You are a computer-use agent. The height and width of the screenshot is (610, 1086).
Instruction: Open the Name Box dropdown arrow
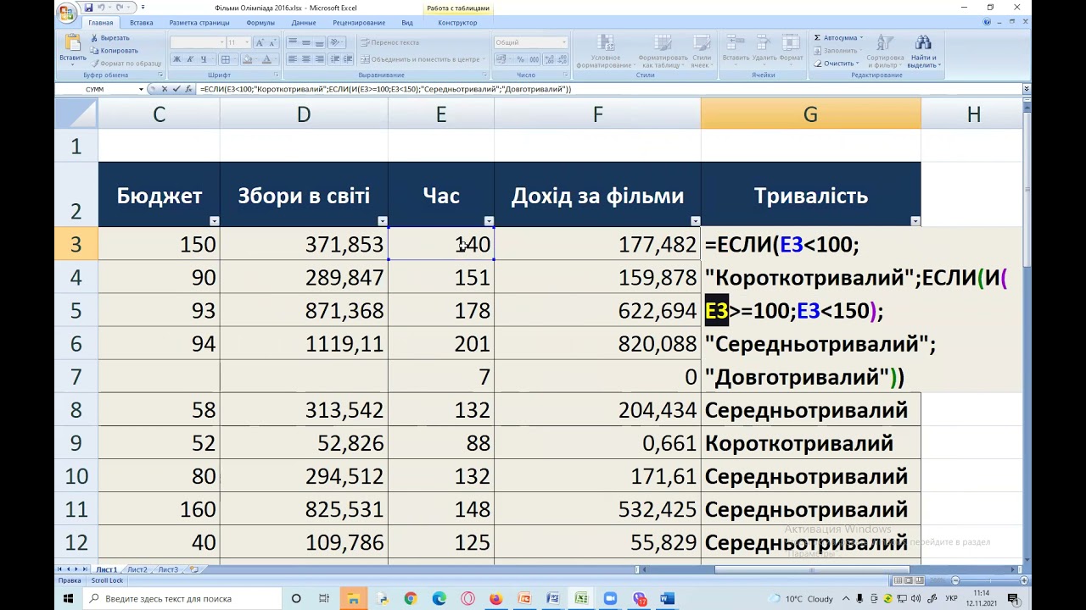(x=142, y=89)
